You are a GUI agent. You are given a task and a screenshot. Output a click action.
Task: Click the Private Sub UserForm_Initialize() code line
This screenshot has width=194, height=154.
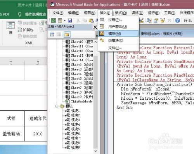(x=154, y=85)
